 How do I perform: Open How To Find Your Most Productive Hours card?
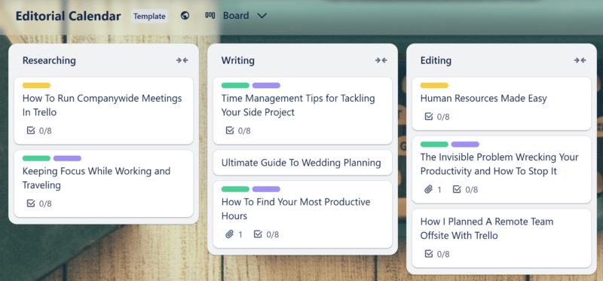pos(303,214)
